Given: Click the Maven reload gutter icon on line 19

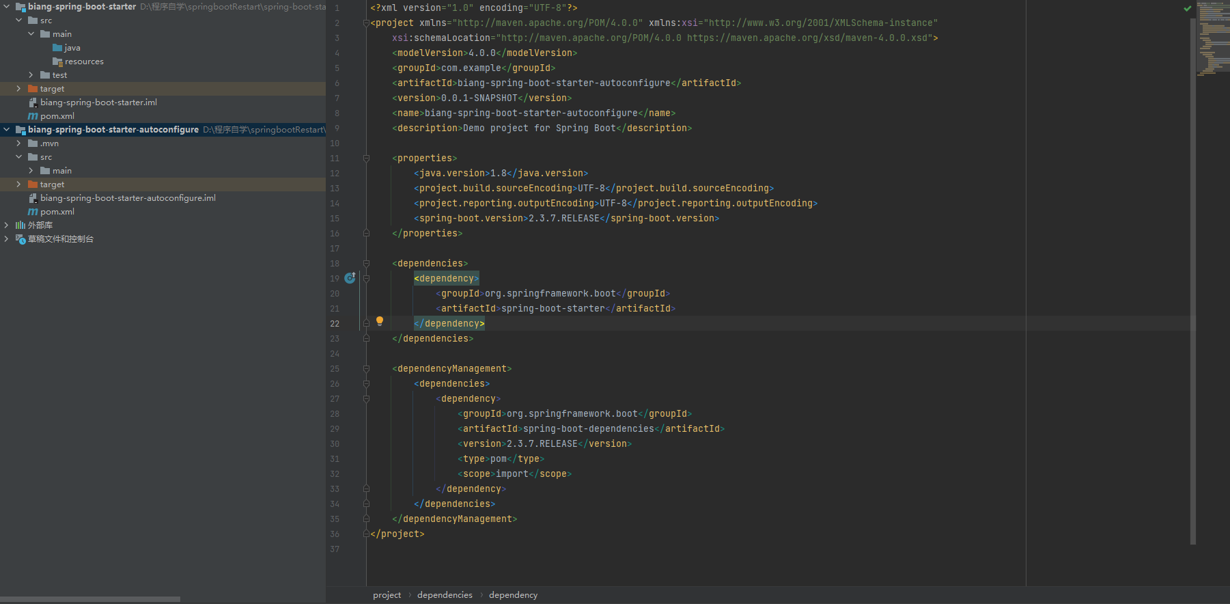Looking at the screenshot, I should pos(350,278).
